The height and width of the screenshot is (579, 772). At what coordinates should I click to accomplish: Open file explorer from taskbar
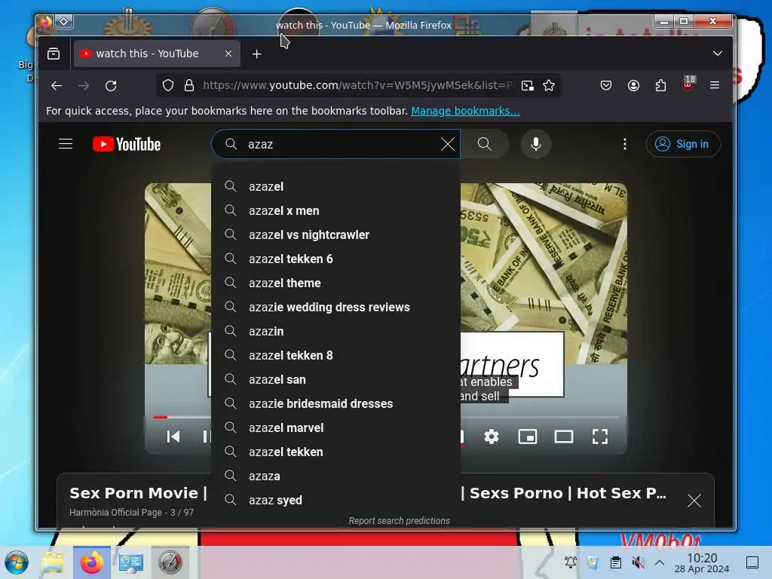click(x=54, y=562)
